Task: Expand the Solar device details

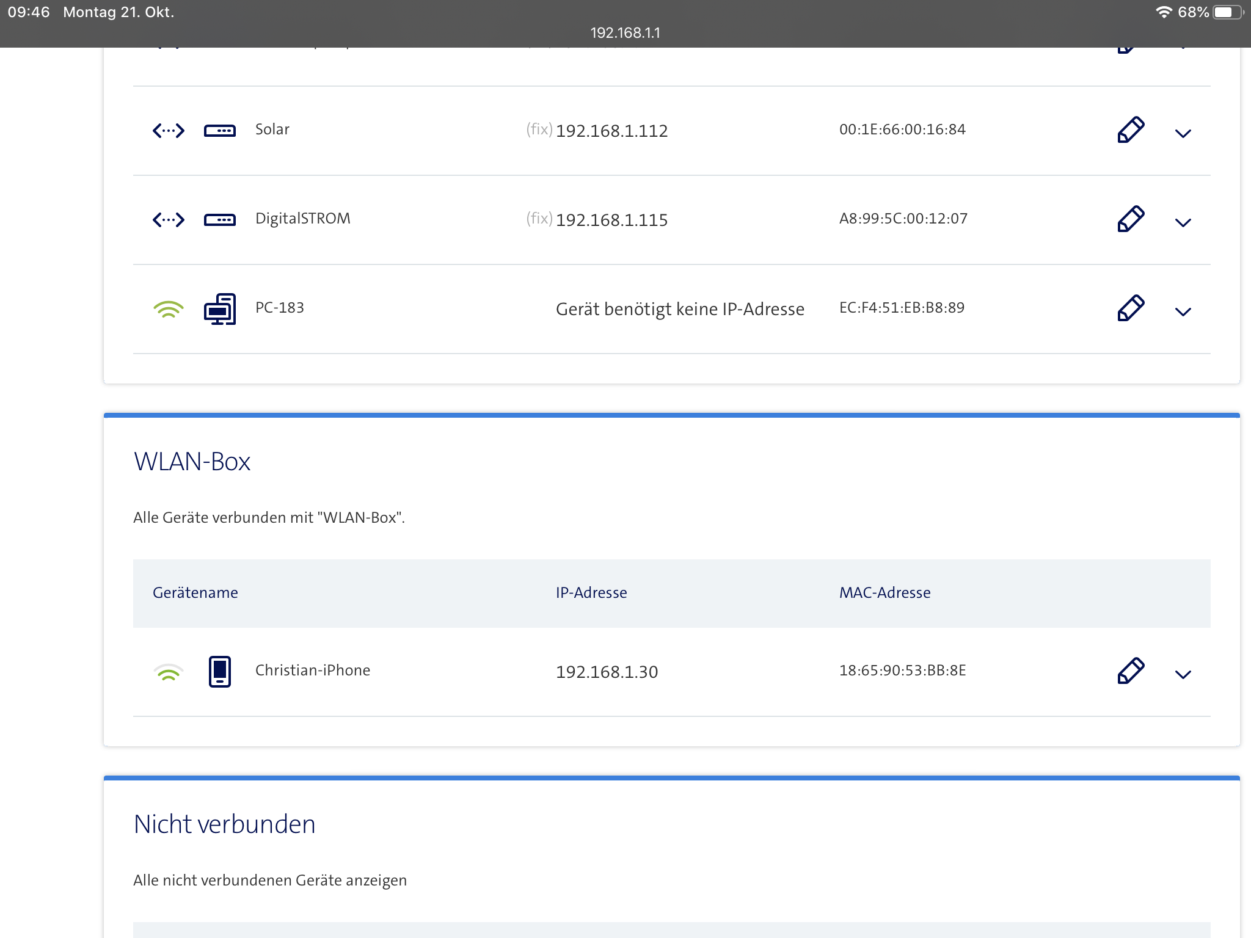Action: (1183, 134)
